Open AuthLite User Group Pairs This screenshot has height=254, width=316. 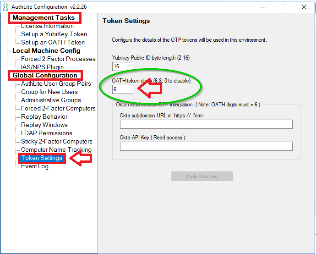click(56, 84)
